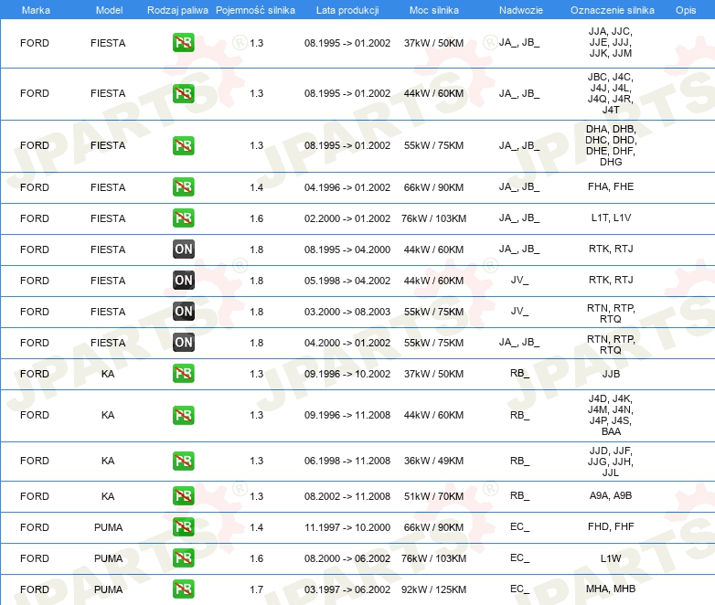This screenshot has height=605, width=715.
Task: Click the petrol icon in the Puma MHA, MHB row
Action: tap(183, 589)
